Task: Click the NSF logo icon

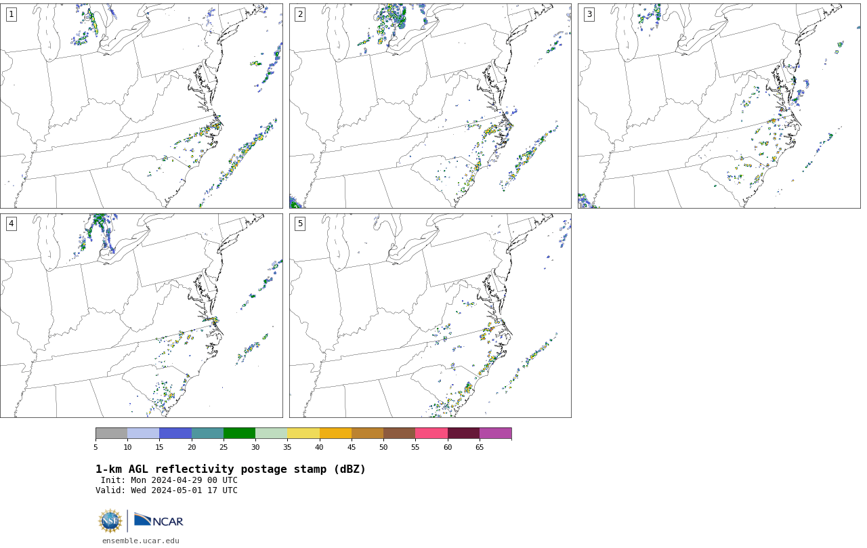Action: click(x=110, y=521)
